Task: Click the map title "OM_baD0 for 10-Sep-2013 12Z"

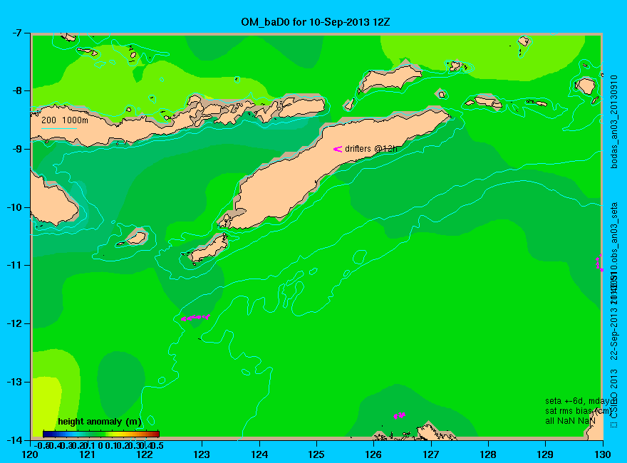Action: [x=315, y=22]
